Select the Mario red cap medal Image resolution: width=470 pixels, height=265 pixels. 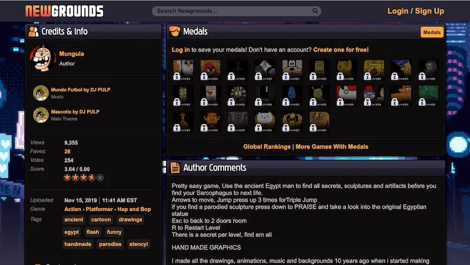pos(373,96)
